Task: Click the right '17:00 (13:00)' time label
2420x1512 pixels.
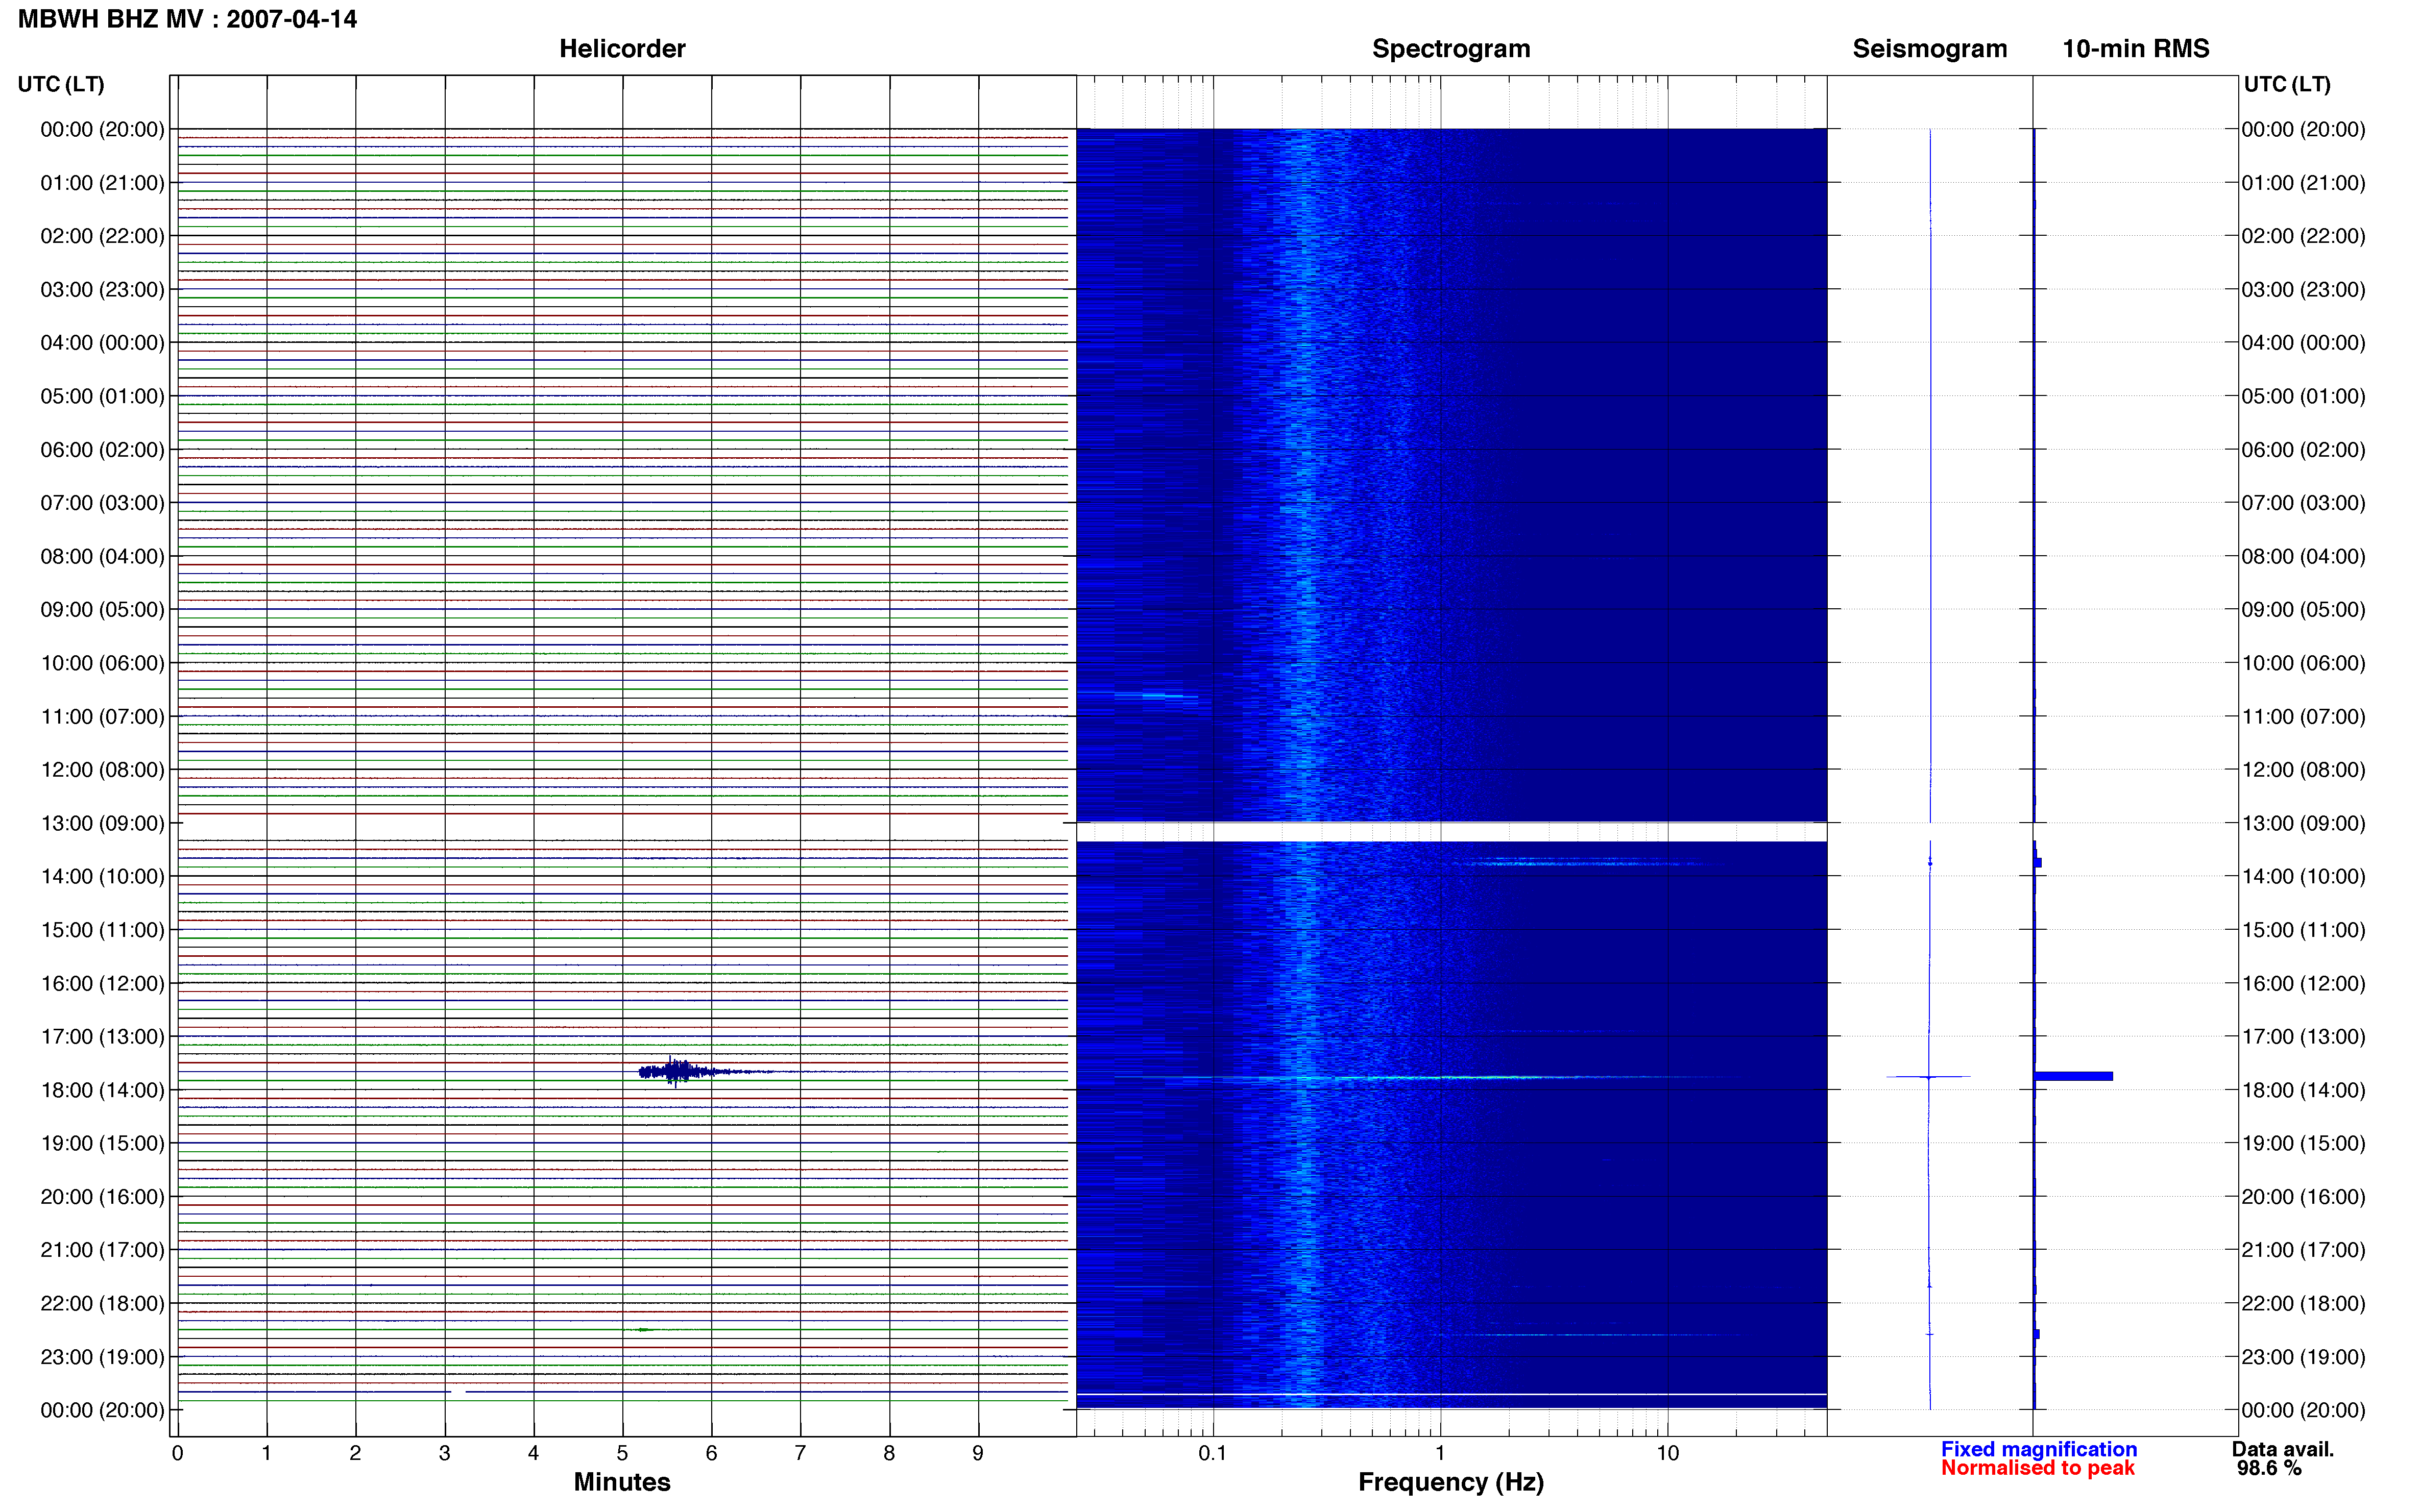Action: click(x=2303, y=1036)
